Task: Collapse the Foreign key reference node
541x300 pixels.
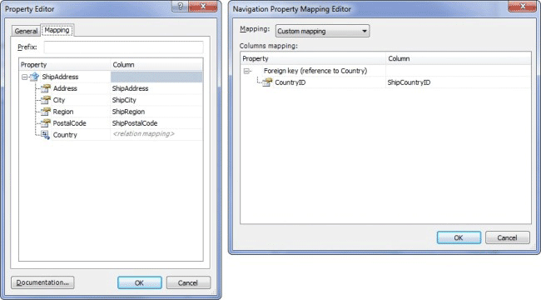Action: pyautogui.click(x=246, y=71)
